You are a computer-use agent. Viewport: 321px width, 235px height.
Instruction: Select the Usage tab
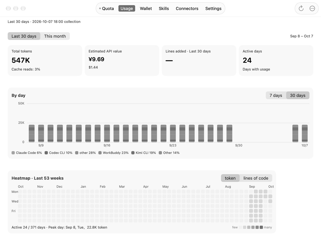click(x=127, y=8)
